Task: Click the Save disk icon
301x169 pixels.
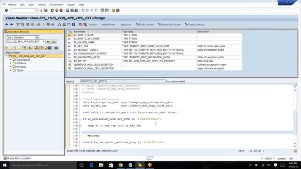Action: tap(46, 10)
